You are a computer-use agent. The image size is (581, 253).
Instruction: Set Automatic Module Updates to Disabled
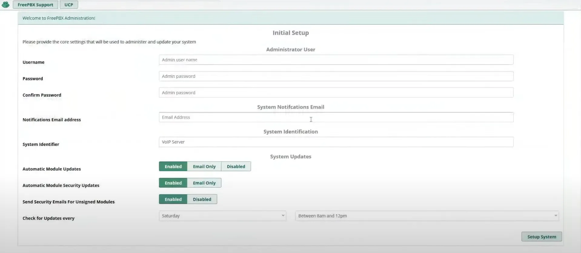[236, 166]
